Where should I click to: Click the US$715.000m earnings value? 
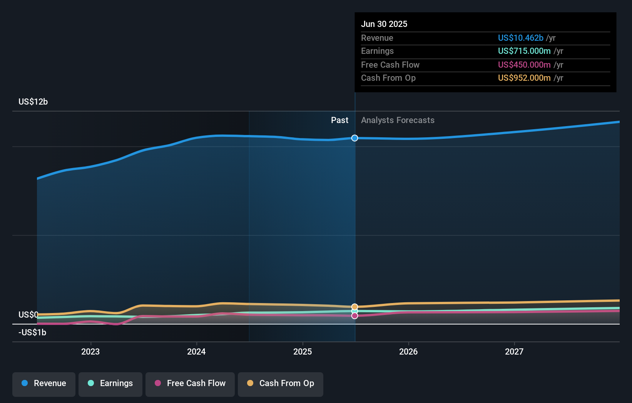pyautogui.click(x=524, y=51)
